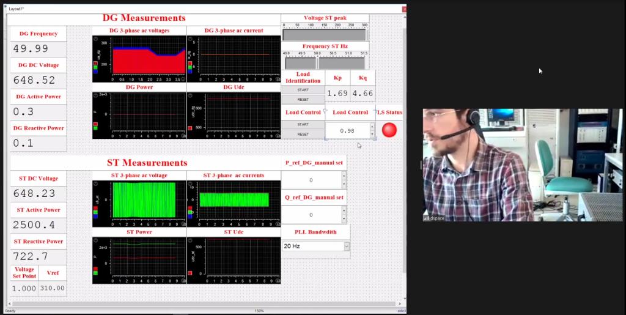Select the Layout1 window title tab

[x=16, y=9]
